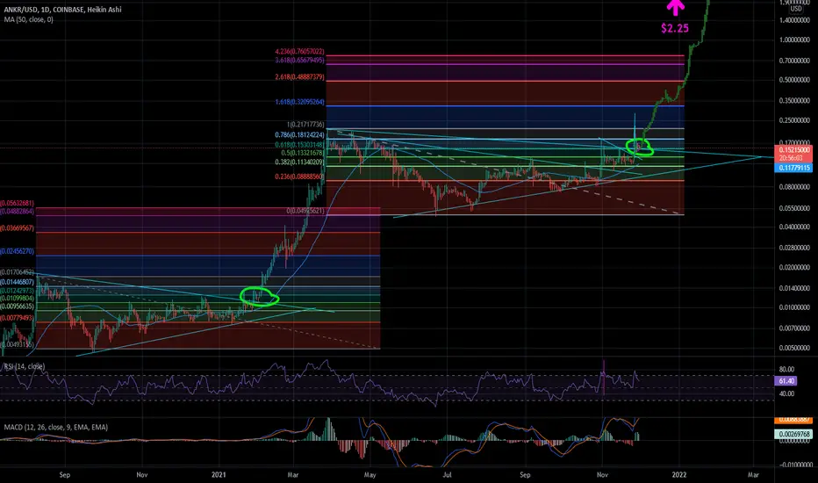Click the (0.00779493) Fibonacci label
The height and width of the screenshot is (483, 818).
18,318
